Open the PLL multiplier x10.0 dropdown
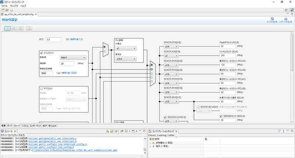This screenshot has width=295, height=158. pyautogui.click(x=126, y=59)
